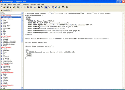Save the document using the floppy icon

7,7
